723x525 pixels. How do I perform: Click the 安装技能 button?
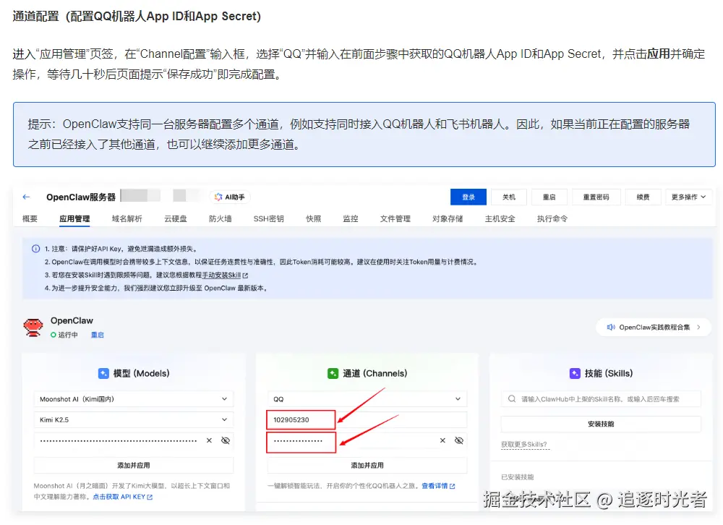click(601, 424)
